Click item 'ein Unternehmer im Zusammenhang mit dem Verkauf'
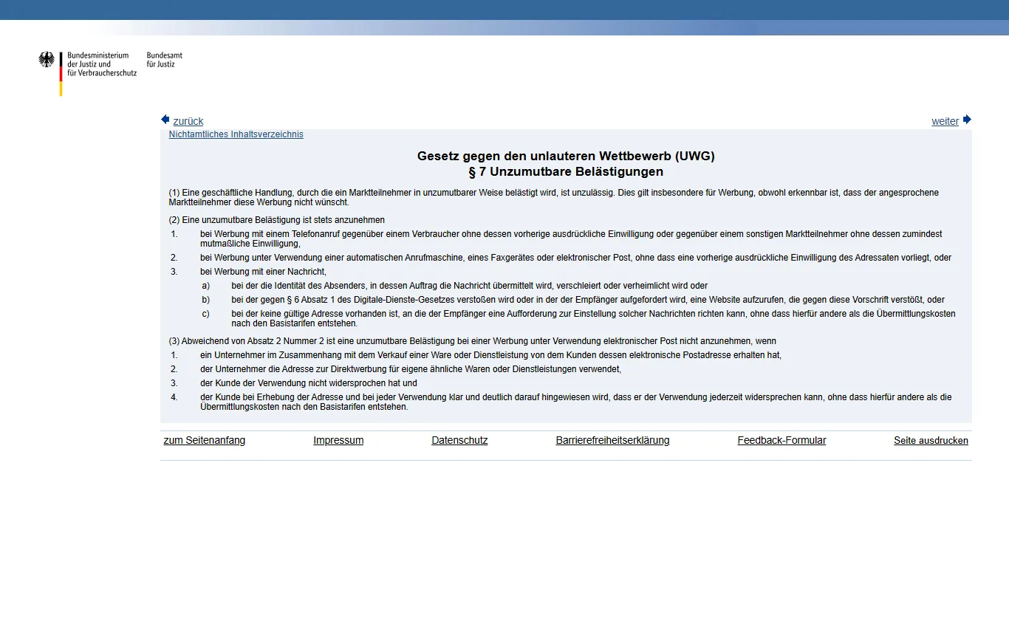The height and width of the screenshot is (635, 1009). tap(490, 355)
